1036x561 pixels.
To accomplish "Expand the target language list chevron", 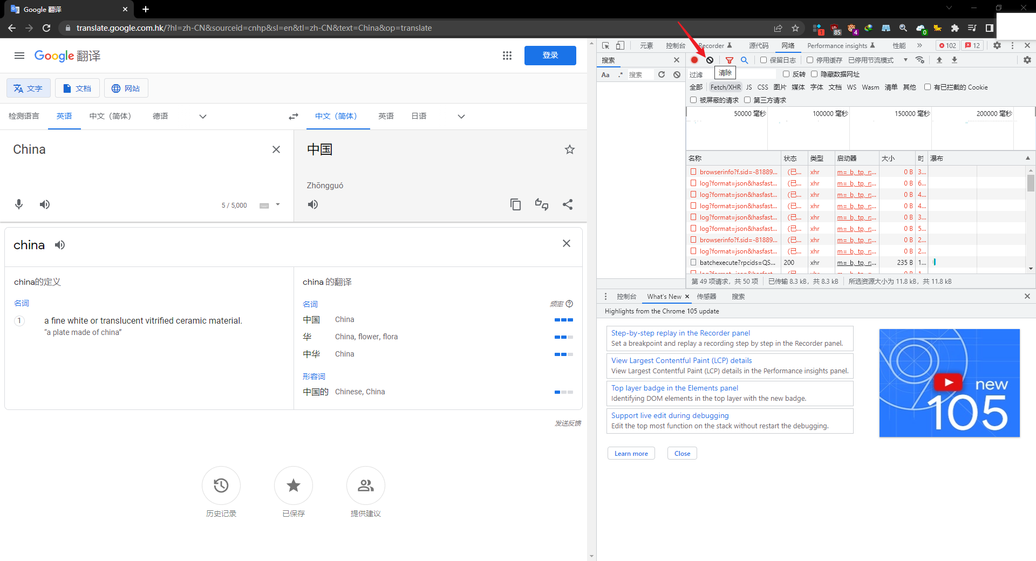I will point(461,117).
